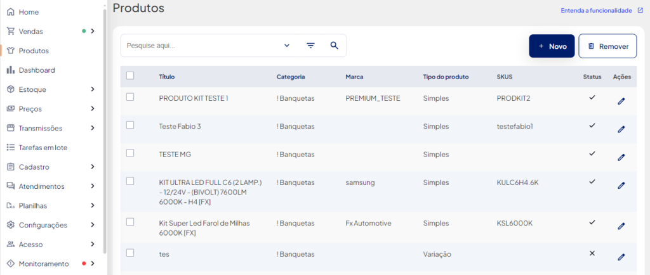This screenshot has height=275, width=650.
Task: Click the Novo button
Action: [x=552, y=46]
